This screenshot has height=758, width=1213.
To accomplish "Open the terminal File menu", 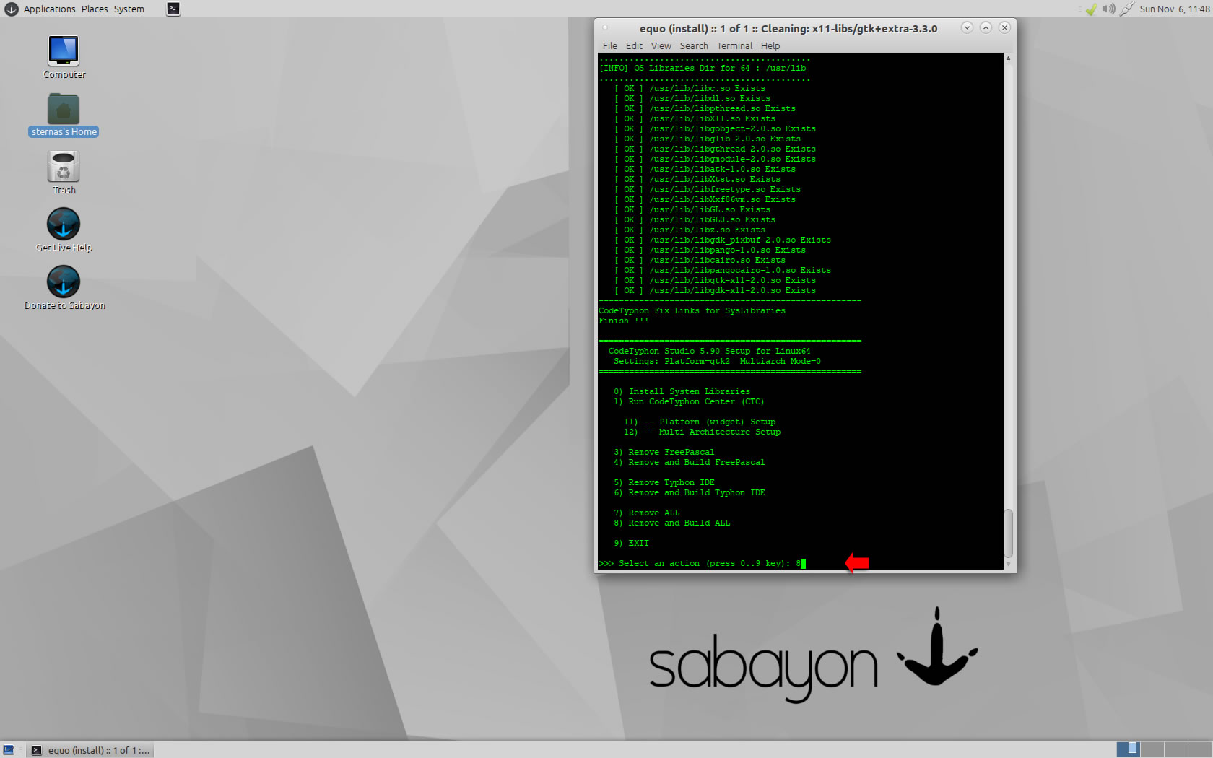I will pyautogui.click(x=610, y=45).
